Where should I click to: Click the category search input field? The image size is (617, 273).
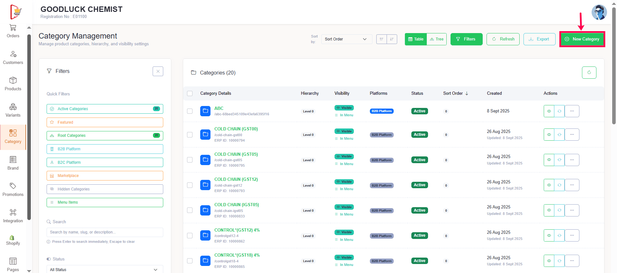click(104, 232)
